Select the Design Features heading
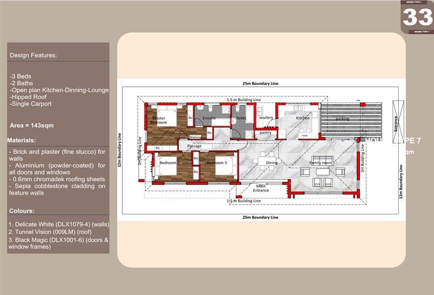434x295 pixels. click(34, 56)
